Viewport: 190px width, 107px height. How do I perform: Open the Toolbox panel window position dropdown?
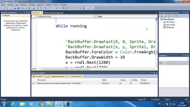24,12
